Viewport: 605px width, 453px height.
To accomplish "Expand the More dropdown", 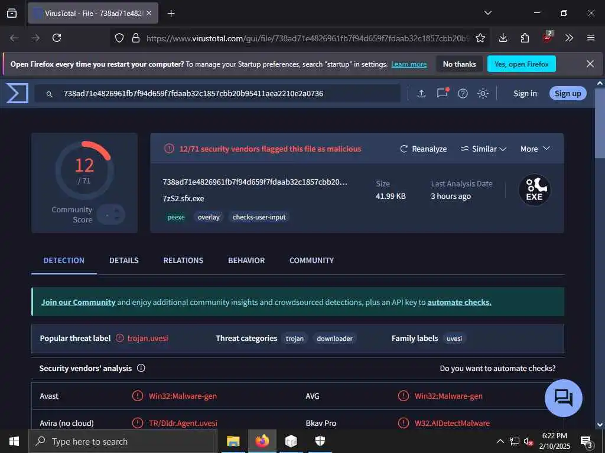I will point(535,149).
